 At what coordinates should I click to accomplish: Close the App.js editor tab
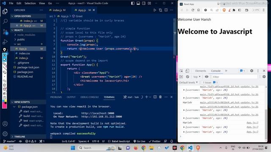94,10
